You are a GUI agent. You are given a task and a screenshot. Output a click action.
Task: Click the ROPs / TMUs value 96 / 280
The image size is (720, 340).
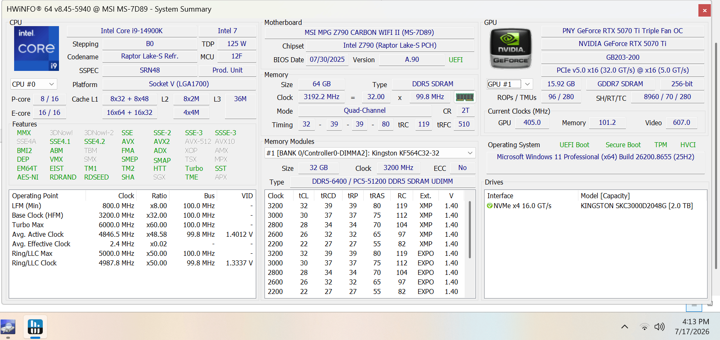(561, 97)
